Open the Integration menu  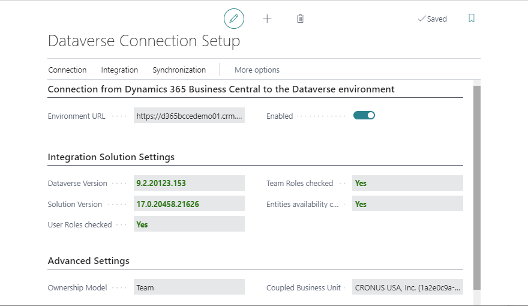[119, 70]
